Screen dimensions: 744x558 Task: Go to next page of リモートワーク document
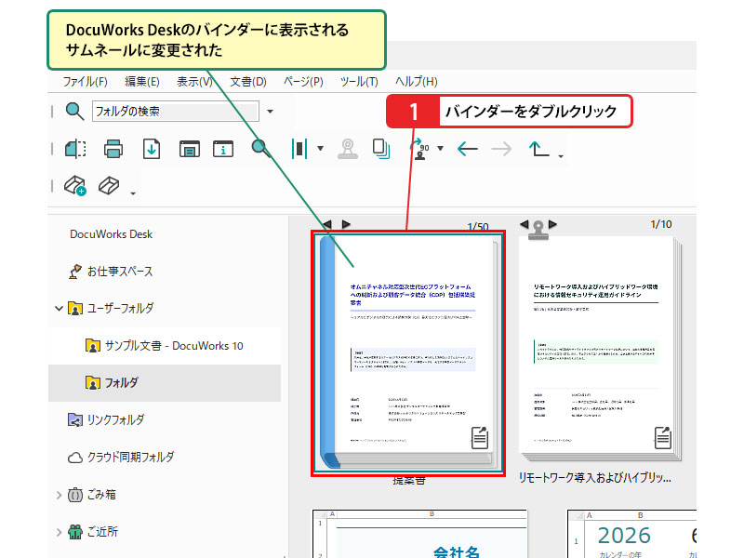(x=552, y=223)
